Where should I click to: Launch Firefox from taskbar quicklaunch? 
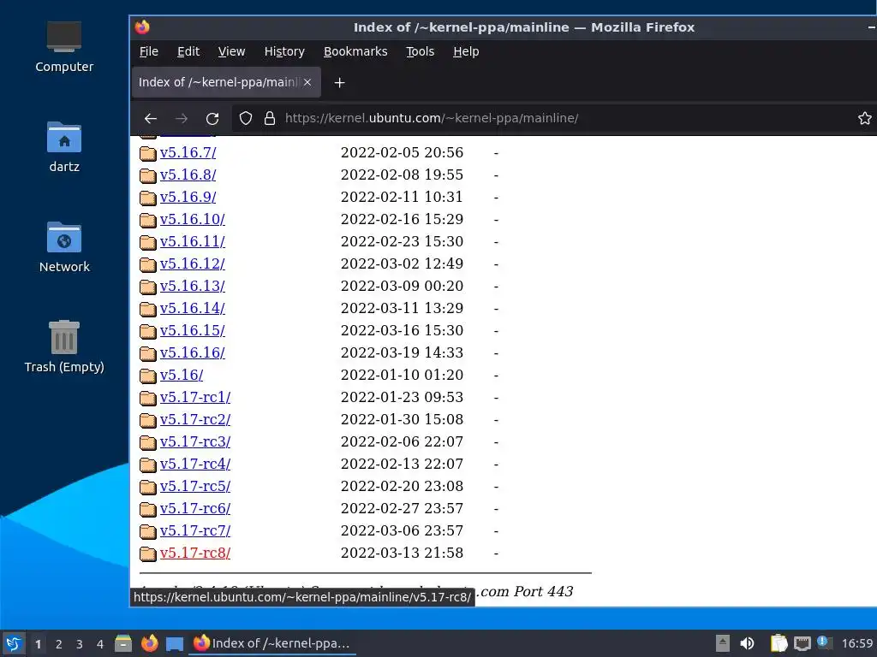(x=149, y=643)
